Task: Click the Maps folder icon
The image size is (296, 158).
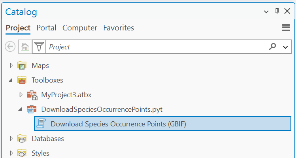Action: 22,66
